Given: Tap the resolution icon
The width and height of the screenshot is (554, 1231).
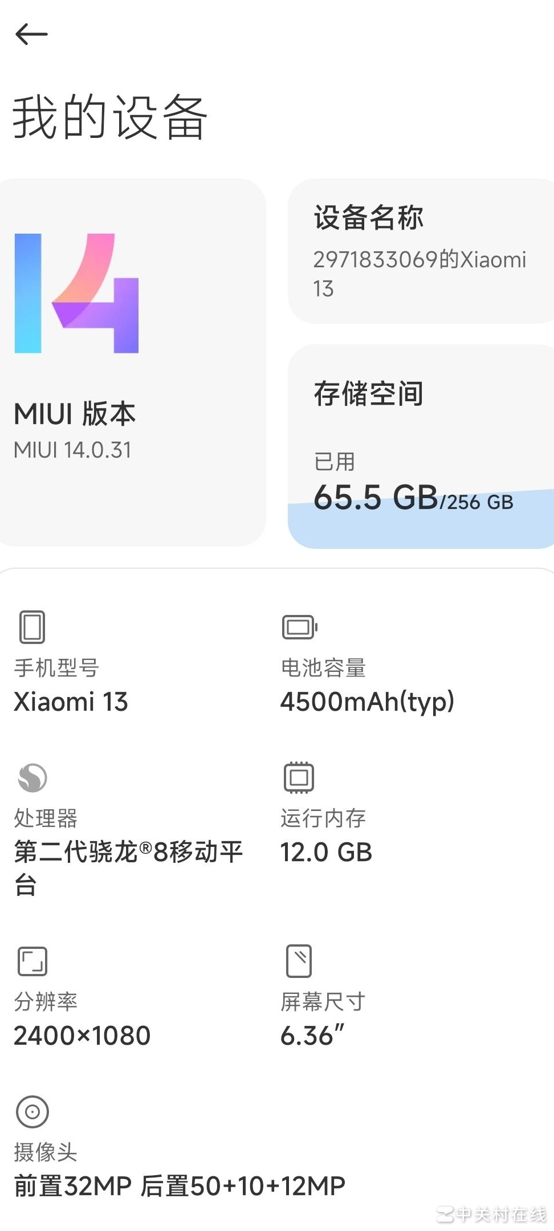Looking at the screenshot, I should point(32,961).
